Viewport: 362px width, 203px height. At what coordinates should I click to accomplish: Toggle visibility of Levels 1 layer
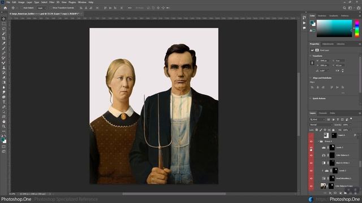[x=311, y=171]
